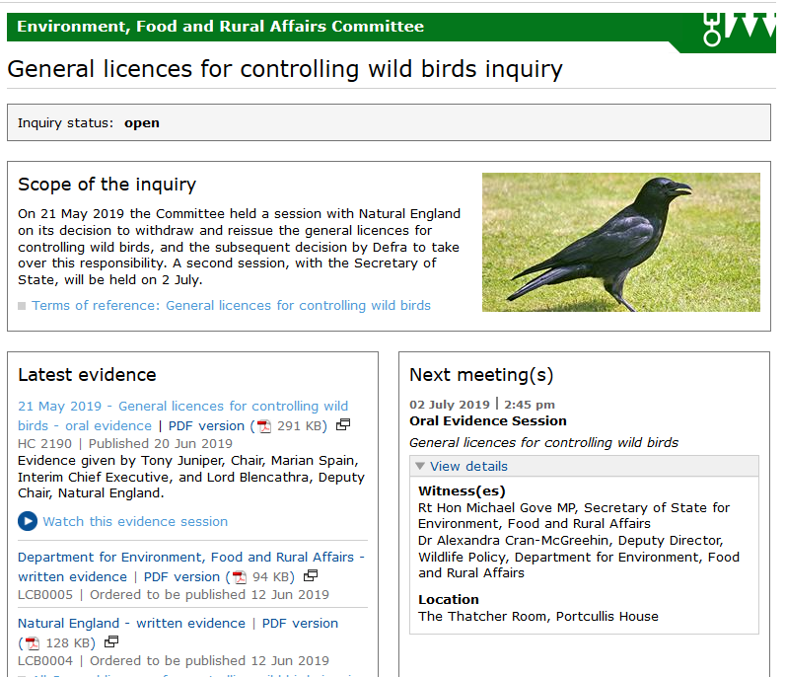Image resolution: width=785 pixels, height=677 pixels.
Task: Click the new-window icon after 128 KB
Action: 111,642
